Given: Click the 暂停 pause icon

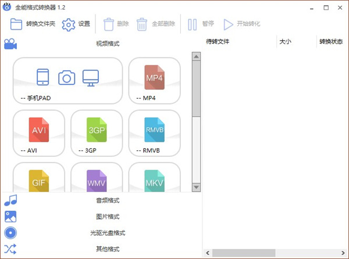Looking at the screenshot, I should pyautogui.click(x=193, y=24).
